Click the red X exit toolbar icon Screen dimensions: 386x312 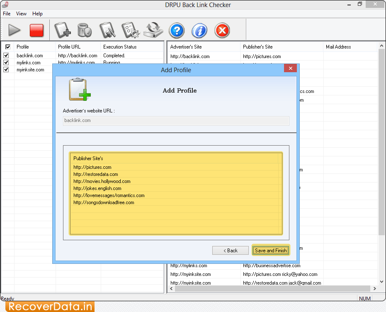click(x=222, y=31)
